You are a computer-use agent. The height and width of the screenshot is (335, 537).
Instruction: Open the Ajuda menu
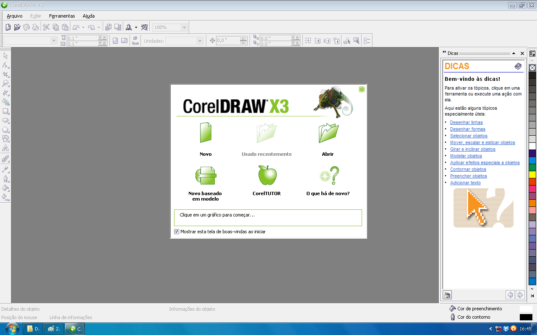coord(89,16)
